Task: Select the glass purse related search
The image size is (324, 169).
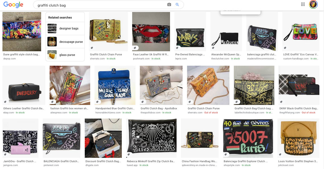Action: coord(65,55)
